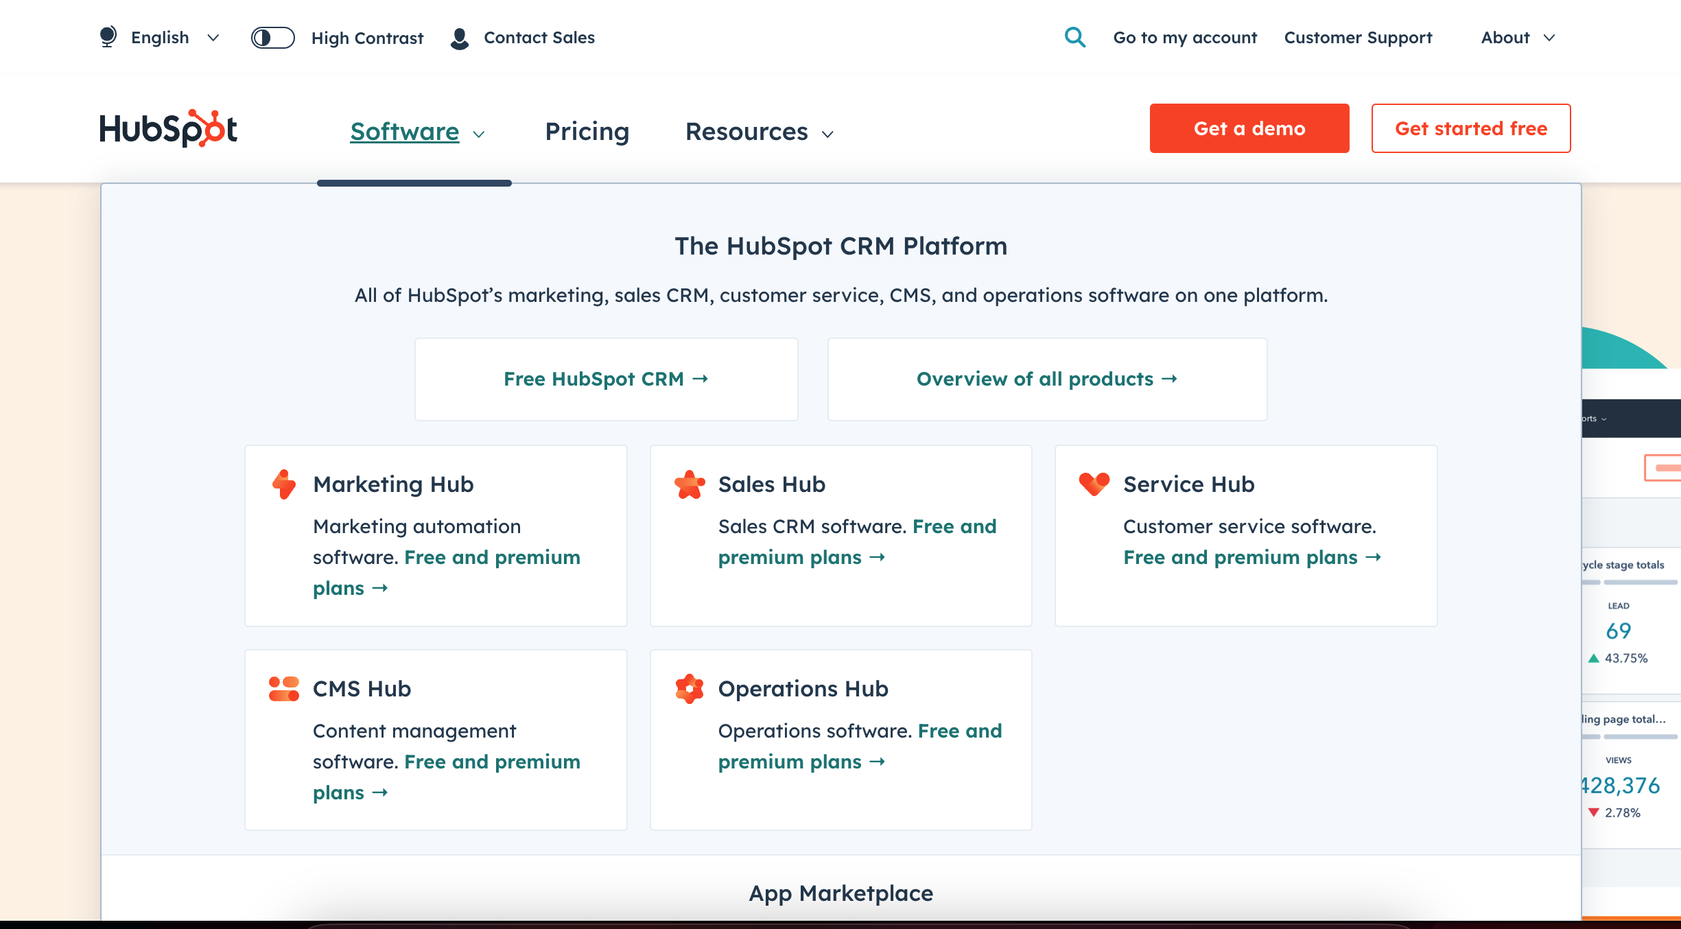Click the HubSpot logo

point(169,128)
